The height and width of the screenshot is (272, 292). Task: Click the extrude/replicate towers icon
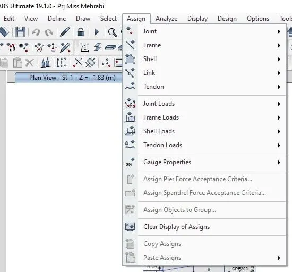(46, 63)
